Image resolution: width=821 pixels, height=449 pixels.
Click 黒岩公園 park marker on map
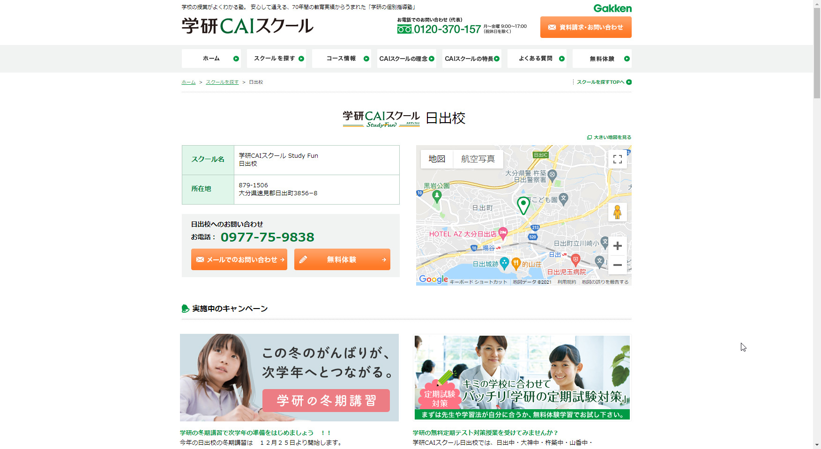pyautogui.click(x=437, y=196)
